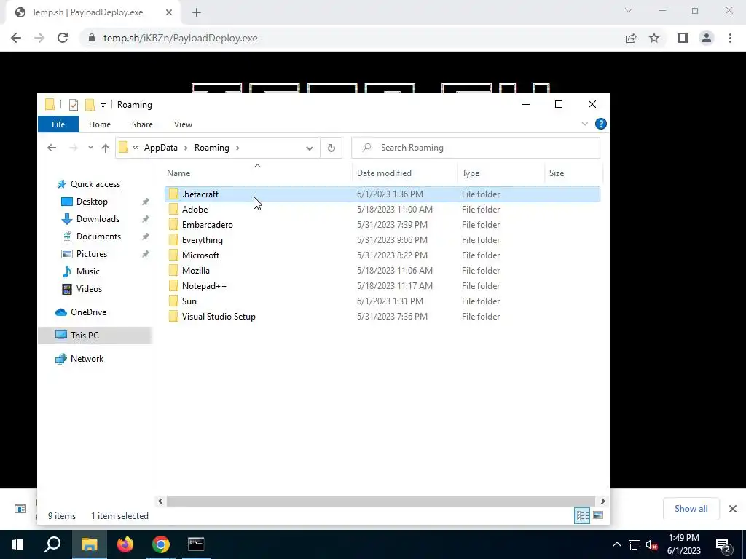Click the Notepad++ folder icon
The width and height of the screenshot is (746, 559).
click(x=173, y=285)
